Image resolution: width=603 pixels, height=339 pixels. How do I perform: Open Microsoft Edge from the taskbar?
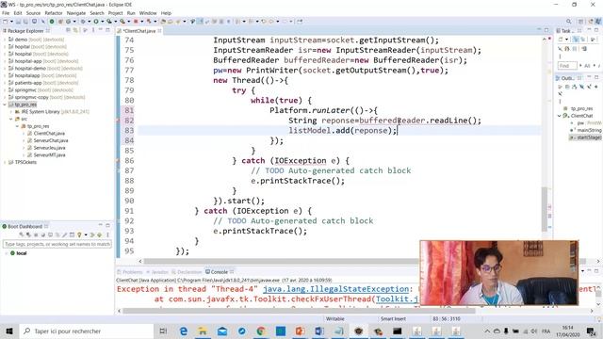184,331
